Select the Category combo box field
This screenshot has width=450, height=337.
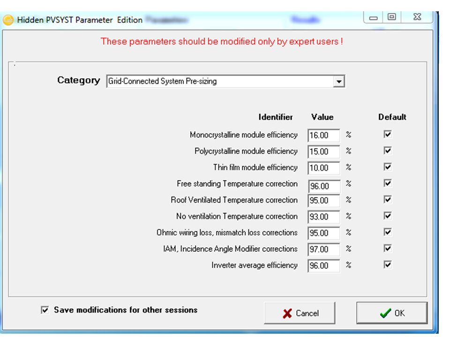[x=225, y=81]
